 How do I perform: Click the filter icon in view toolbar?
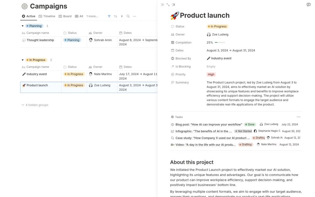(109, 16)
